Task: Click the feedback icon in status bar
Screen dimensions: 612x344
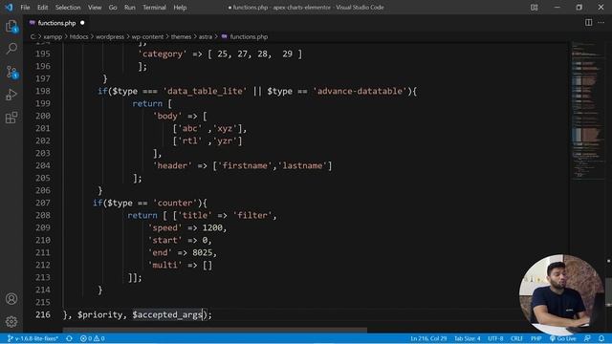Action: (587, 338)
